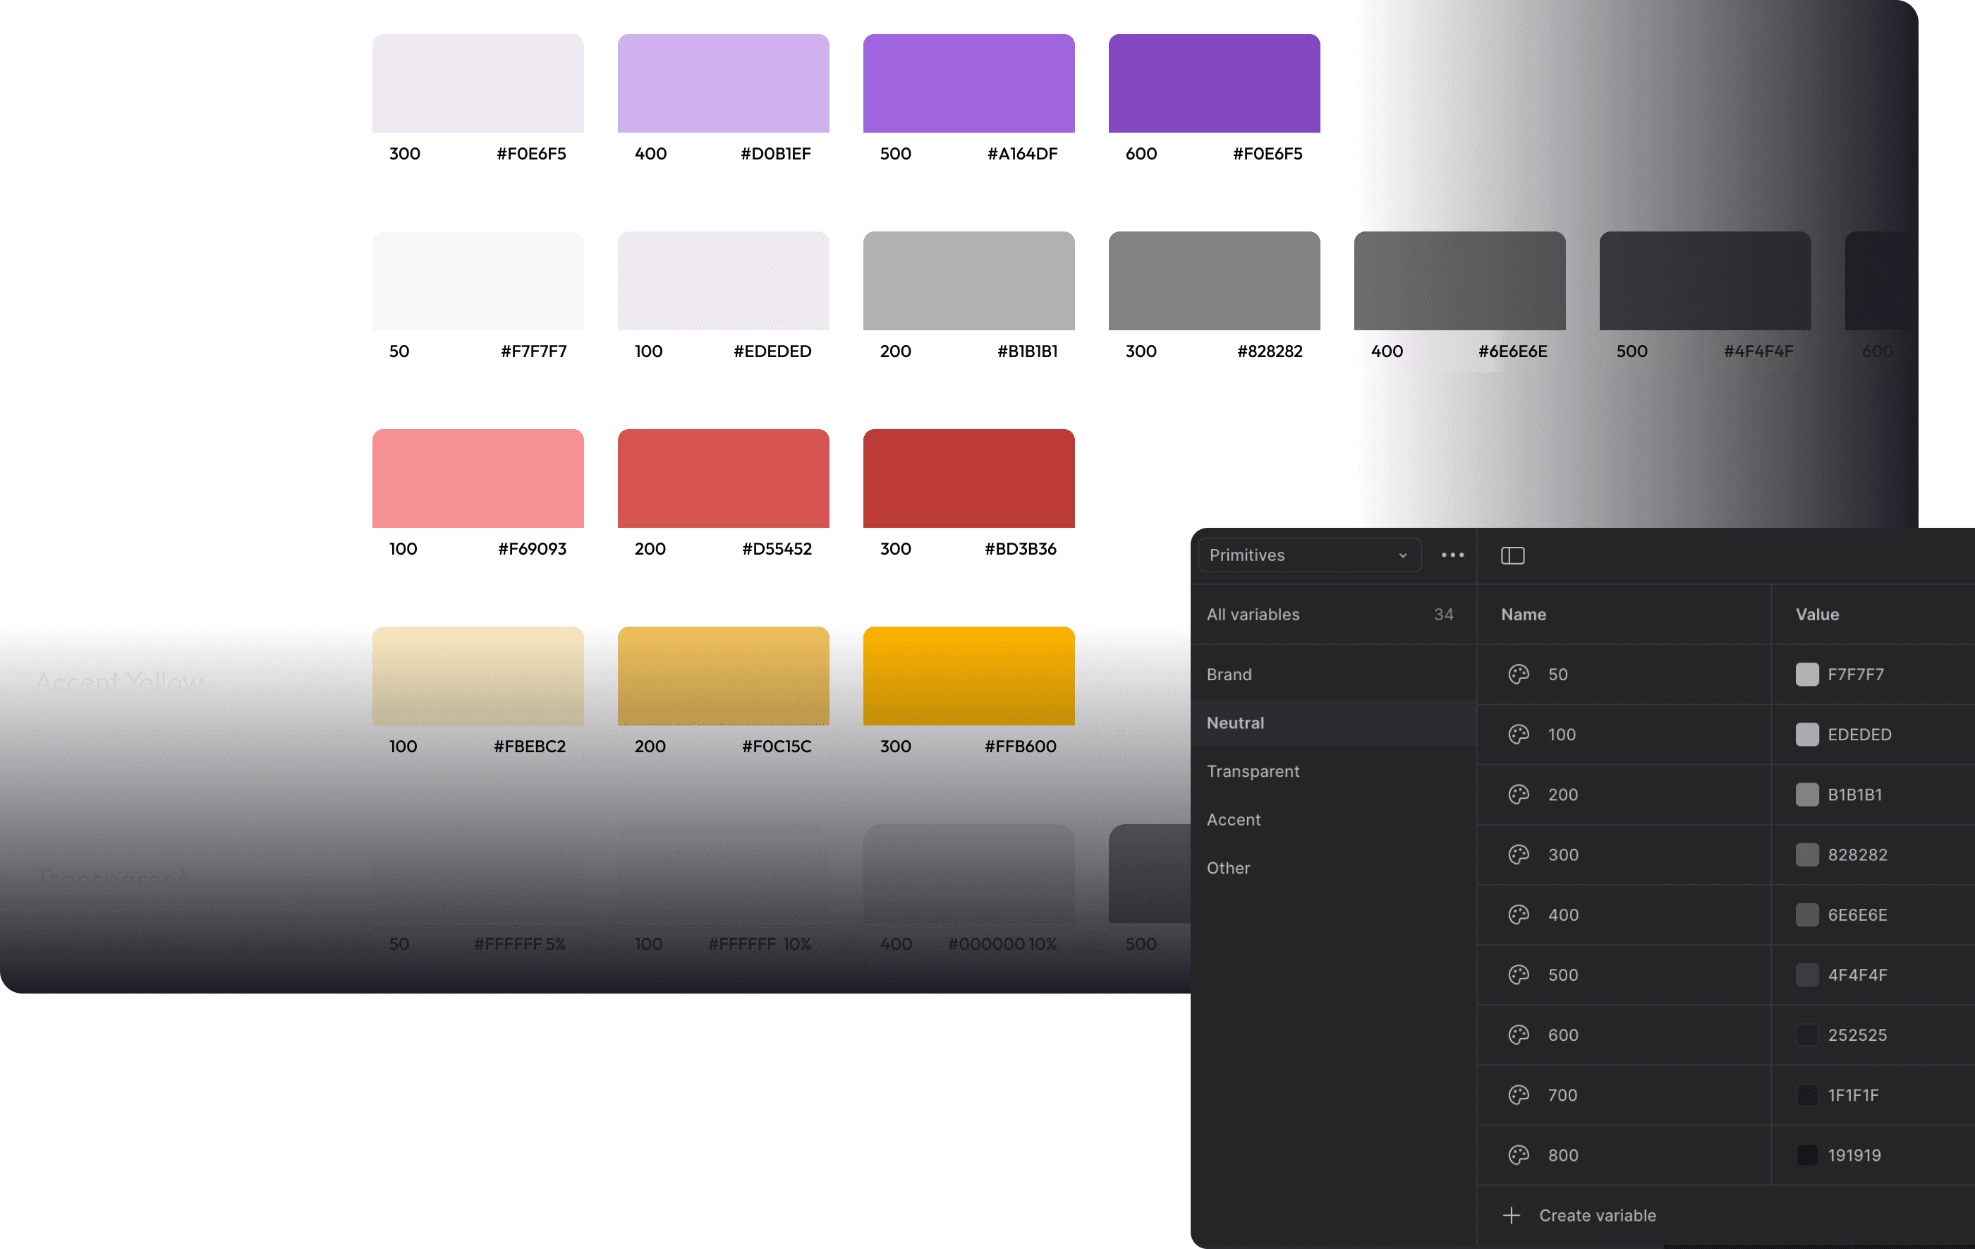
Task: Click the palette icon beside variable 200
Action: pos(1518,795)
